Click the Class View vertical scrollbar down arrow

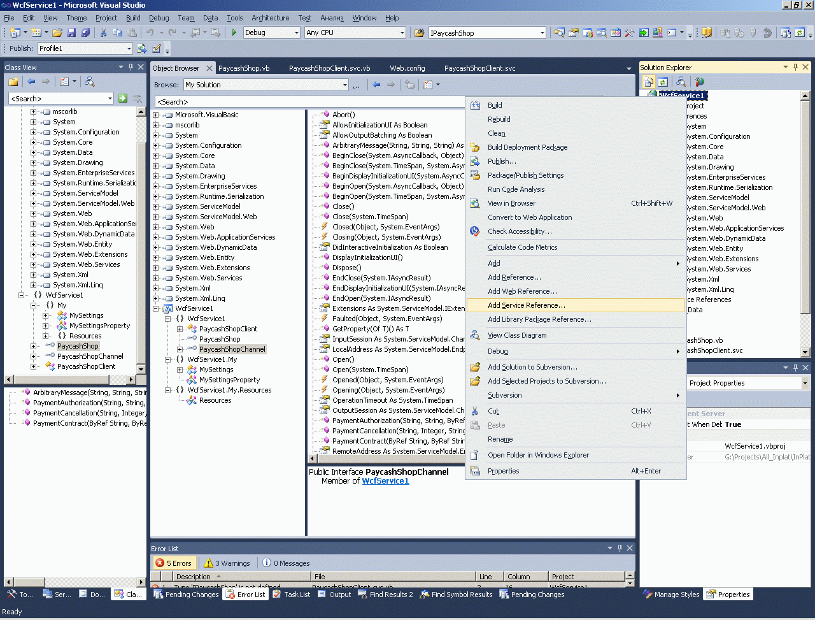pyautogui.click(x=141, y=369)
